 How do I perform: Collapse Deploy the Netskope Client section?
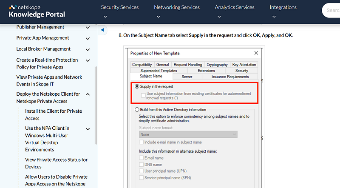tap(88, 94)
